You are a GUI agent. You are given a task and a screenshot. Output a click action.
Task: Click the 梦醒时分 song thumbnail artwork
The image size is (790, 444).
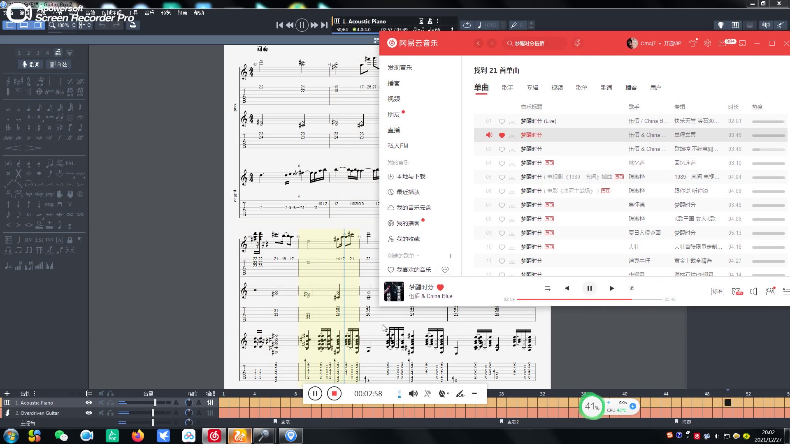(394, 291)
